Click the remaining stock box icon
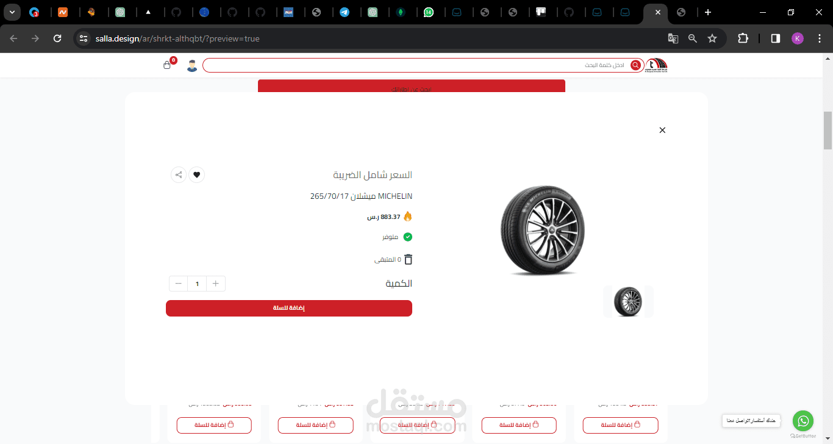This screenshot has height=444, width=833. (408, 259)
